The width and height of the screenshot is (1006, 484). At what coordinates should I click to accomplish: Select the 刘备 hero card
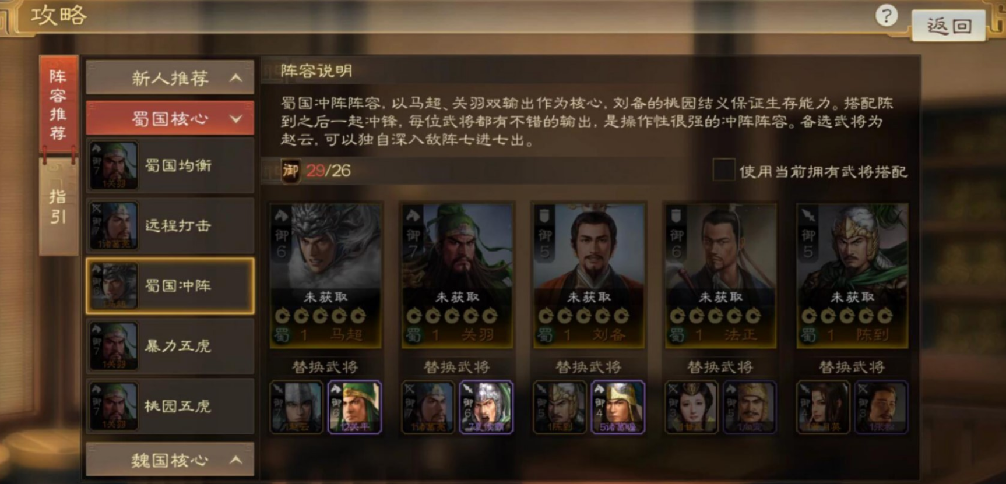point(589,275)
